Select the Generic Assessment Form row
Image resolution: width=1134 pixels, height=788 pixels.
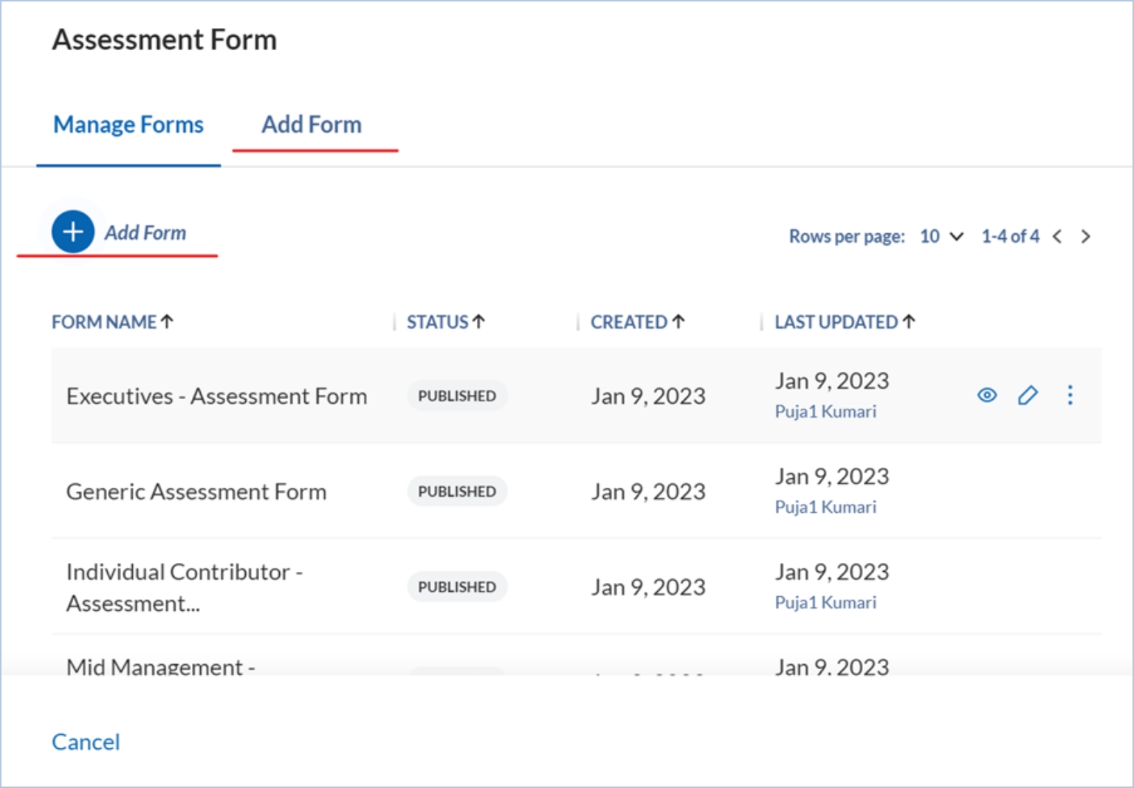(x=196, y=491)
